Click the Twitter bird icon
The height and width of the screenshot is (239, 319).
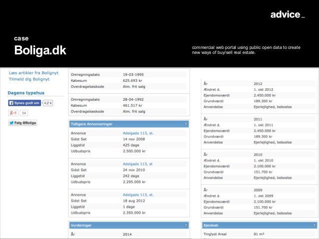pyautogui.click(x=11, y=123)
